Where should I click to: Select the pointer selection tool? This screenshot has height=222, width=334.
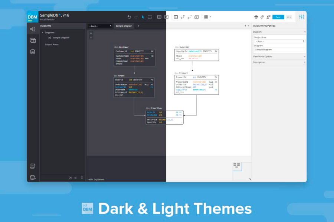pos(143,17)
